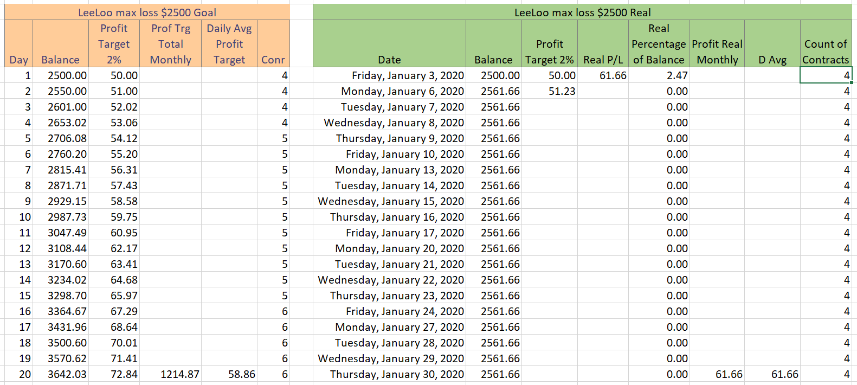Select the D Avg value 61.66 in last row
Image resolution: width=857 pixels, height=385 pixels.
(x=772, y=374)
